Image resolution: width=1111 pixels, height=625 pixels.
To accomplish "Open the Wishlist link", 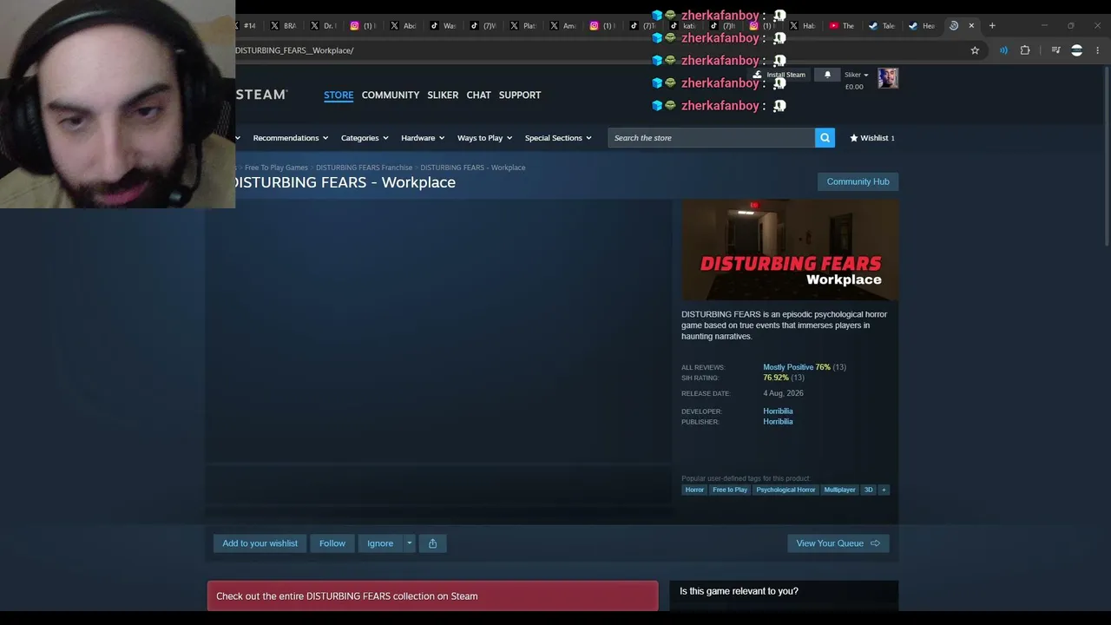I will [872, 138].
